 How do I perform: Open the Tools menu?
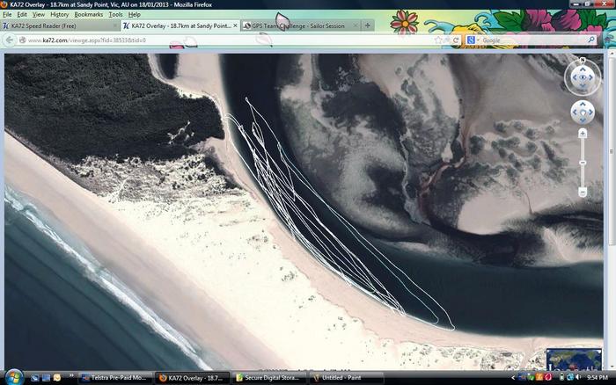[x=115, y=15]
